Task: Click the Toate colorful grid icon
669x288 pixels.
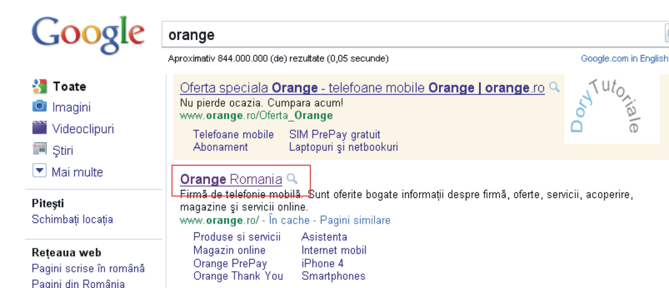Action: pyautogui.click(x=40, y=86)
